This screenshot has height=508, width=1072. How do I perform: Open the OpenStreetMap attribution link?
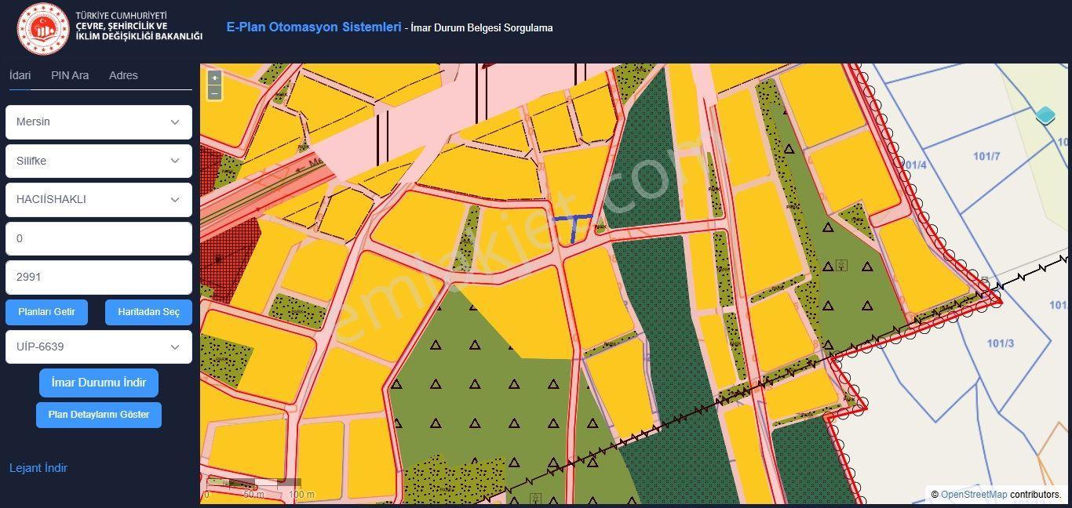[x=974, y=495]
